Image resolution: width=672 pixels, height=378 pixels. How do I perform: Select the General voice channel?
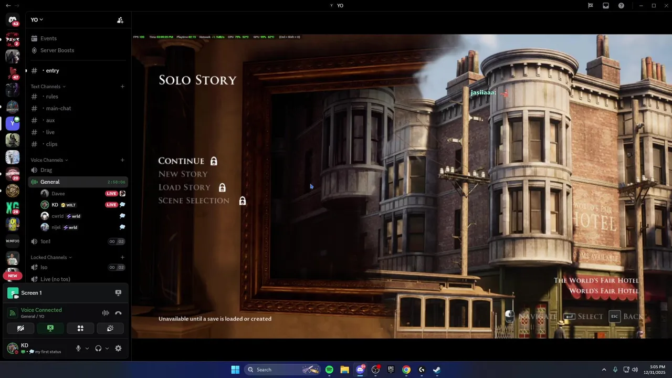pos(78,182)
